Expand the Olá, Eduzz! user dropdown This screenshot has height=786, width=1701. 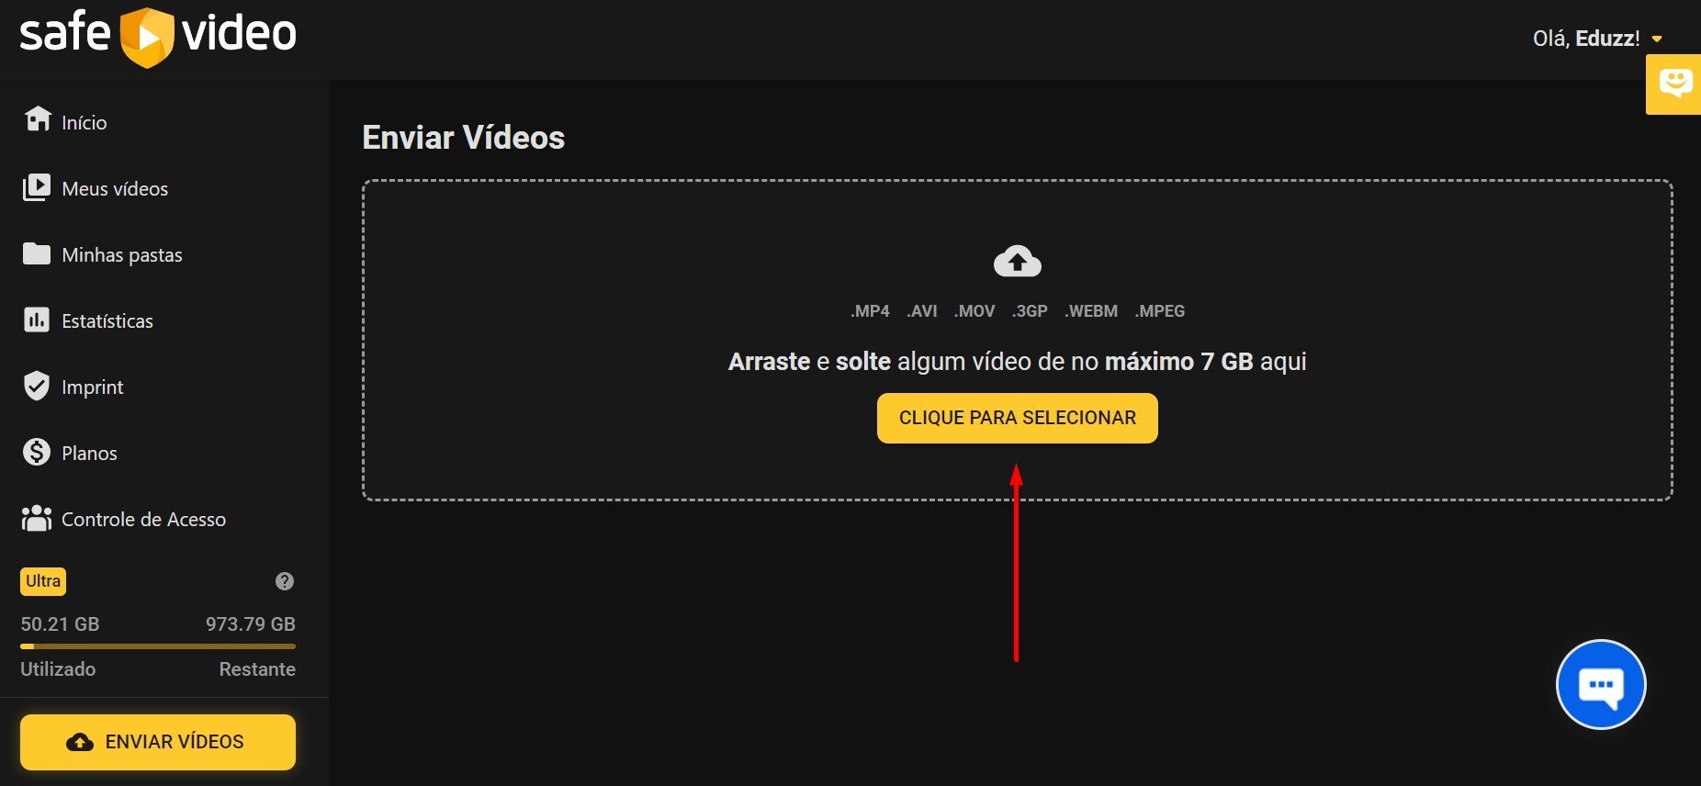point(1597,39)
